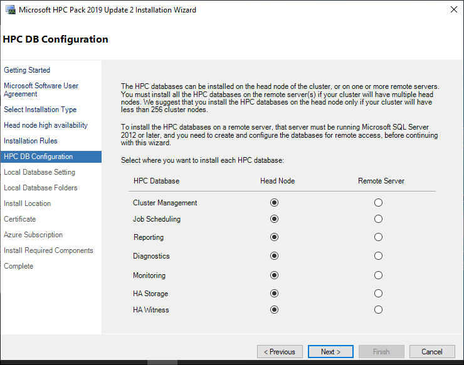Pick Remote Server for Monitoring database
The height and width of the screenshot is (365, 464).
click(x=378, y=275)
